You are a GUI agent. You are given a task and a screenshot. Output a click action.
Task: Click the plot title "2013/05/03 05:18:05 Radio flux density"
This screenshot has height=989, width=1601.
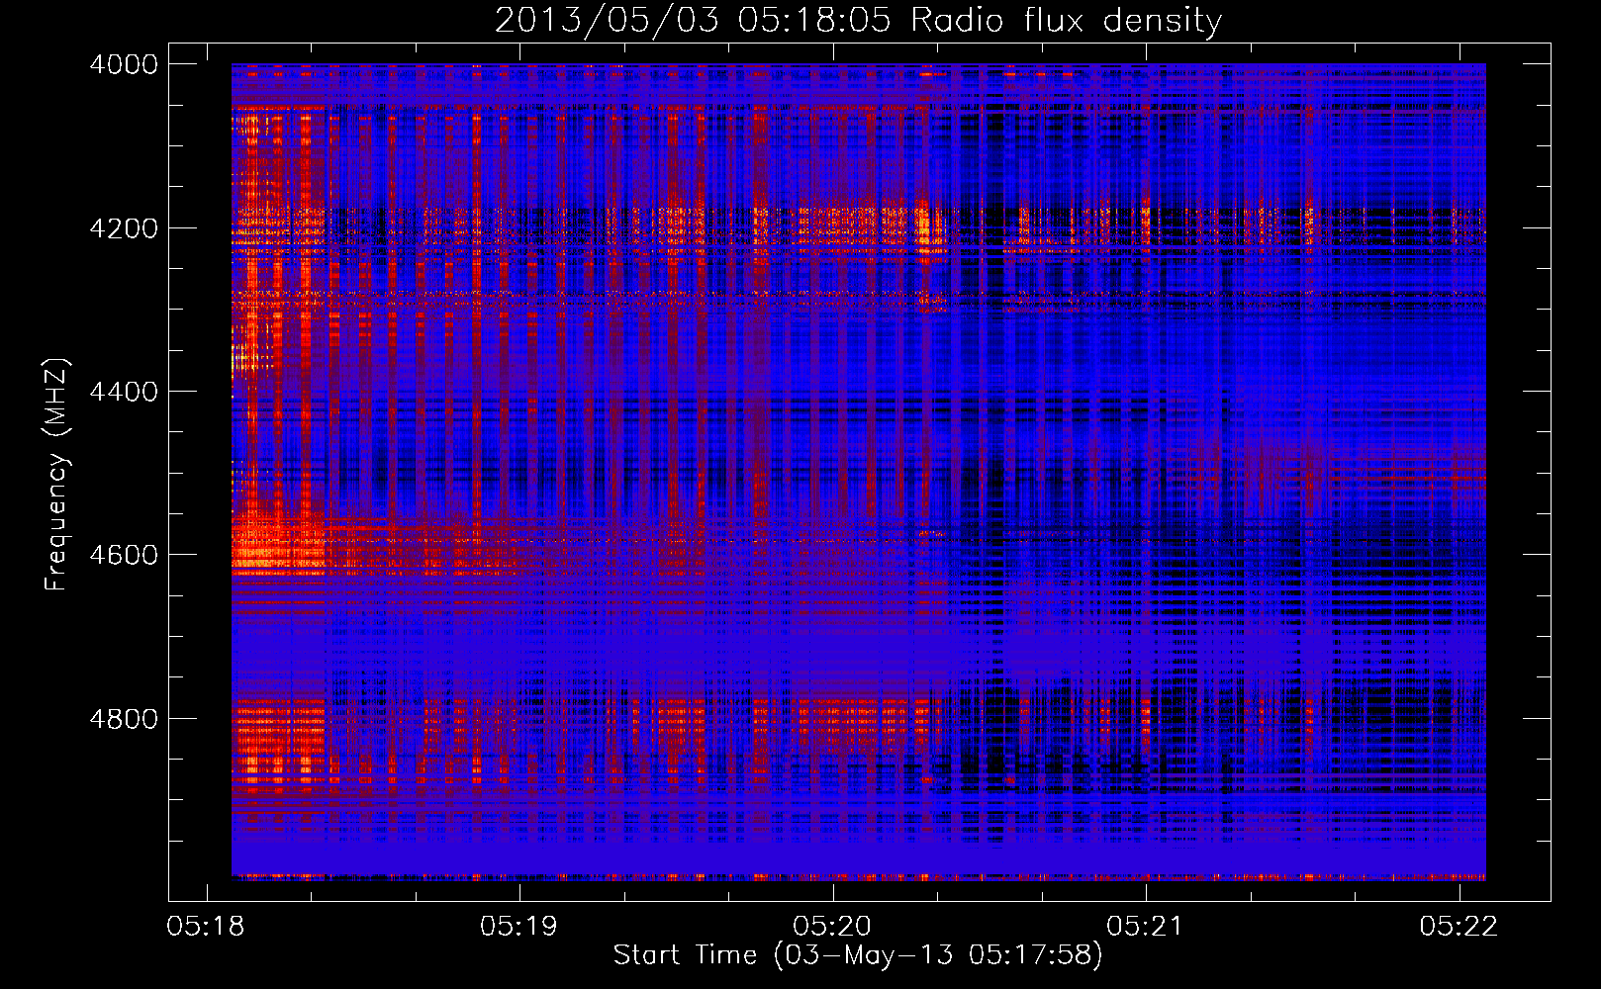pyautogui.click(x=858, y=20)
